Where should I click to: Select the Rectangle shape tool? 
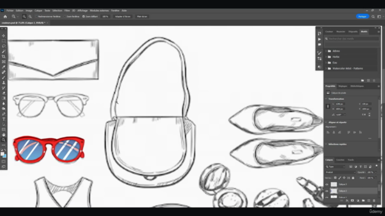[x=4, y=130]
